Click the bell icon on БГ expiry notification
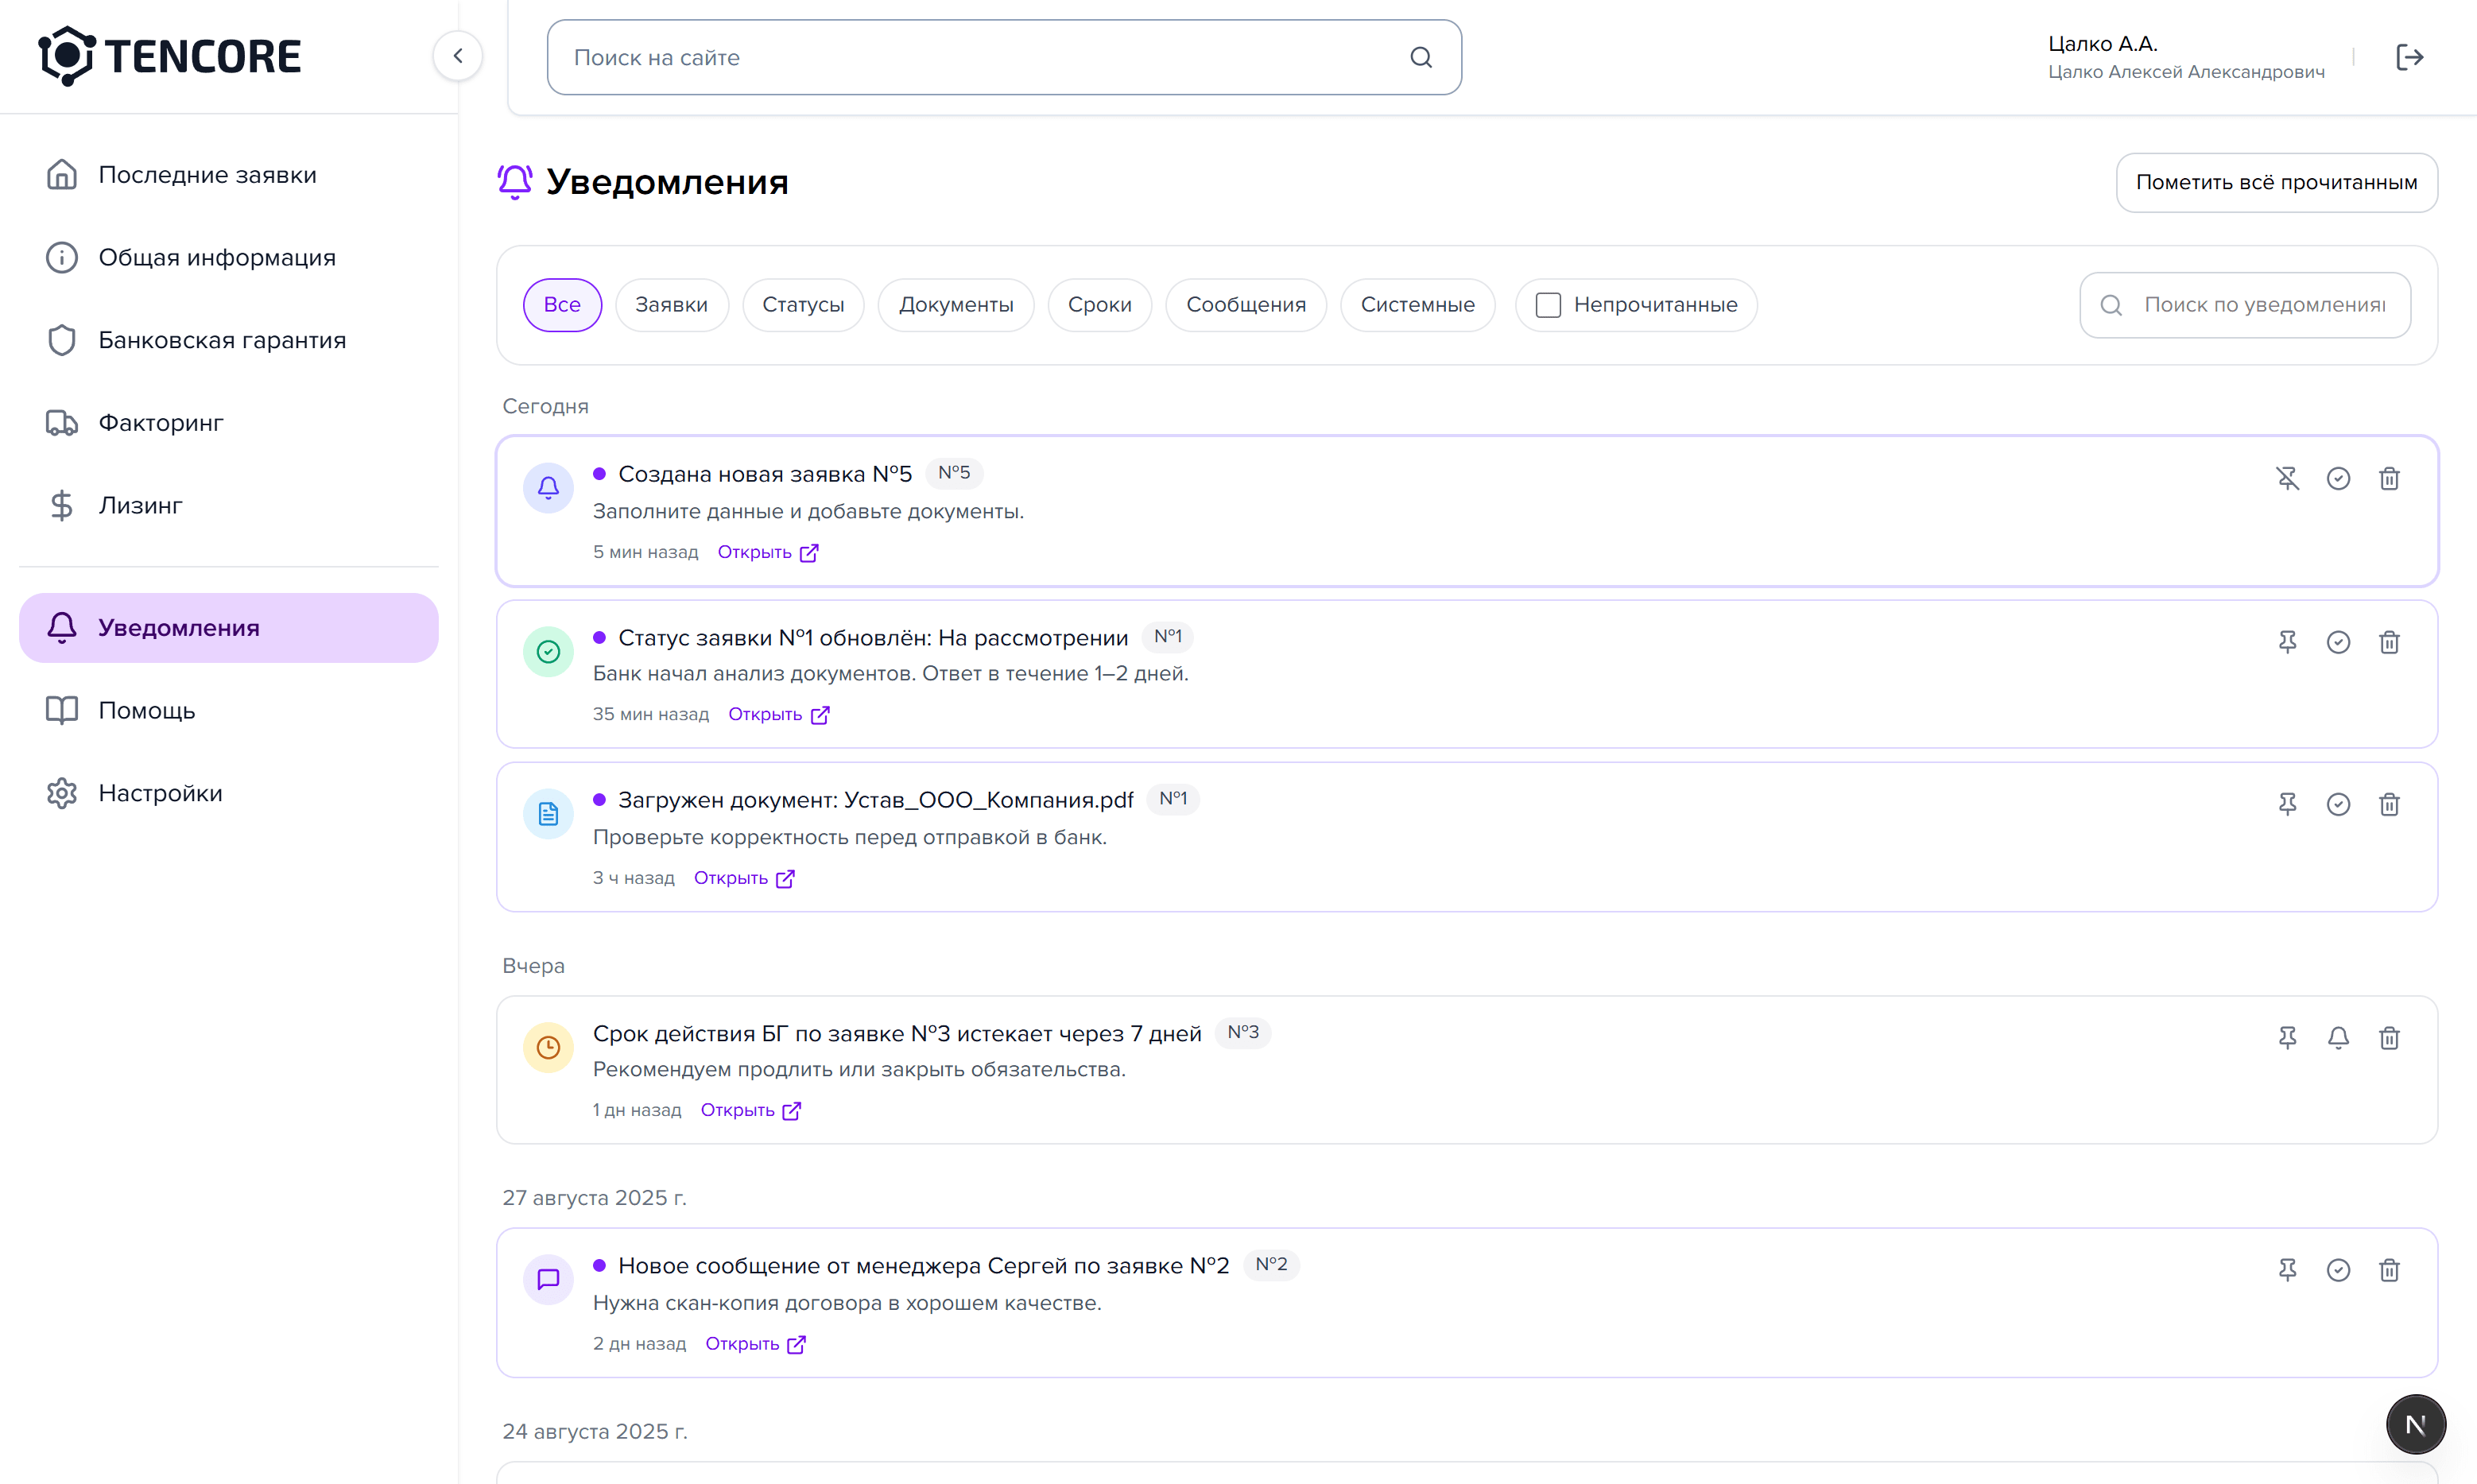 (x=2338, y=1038)
